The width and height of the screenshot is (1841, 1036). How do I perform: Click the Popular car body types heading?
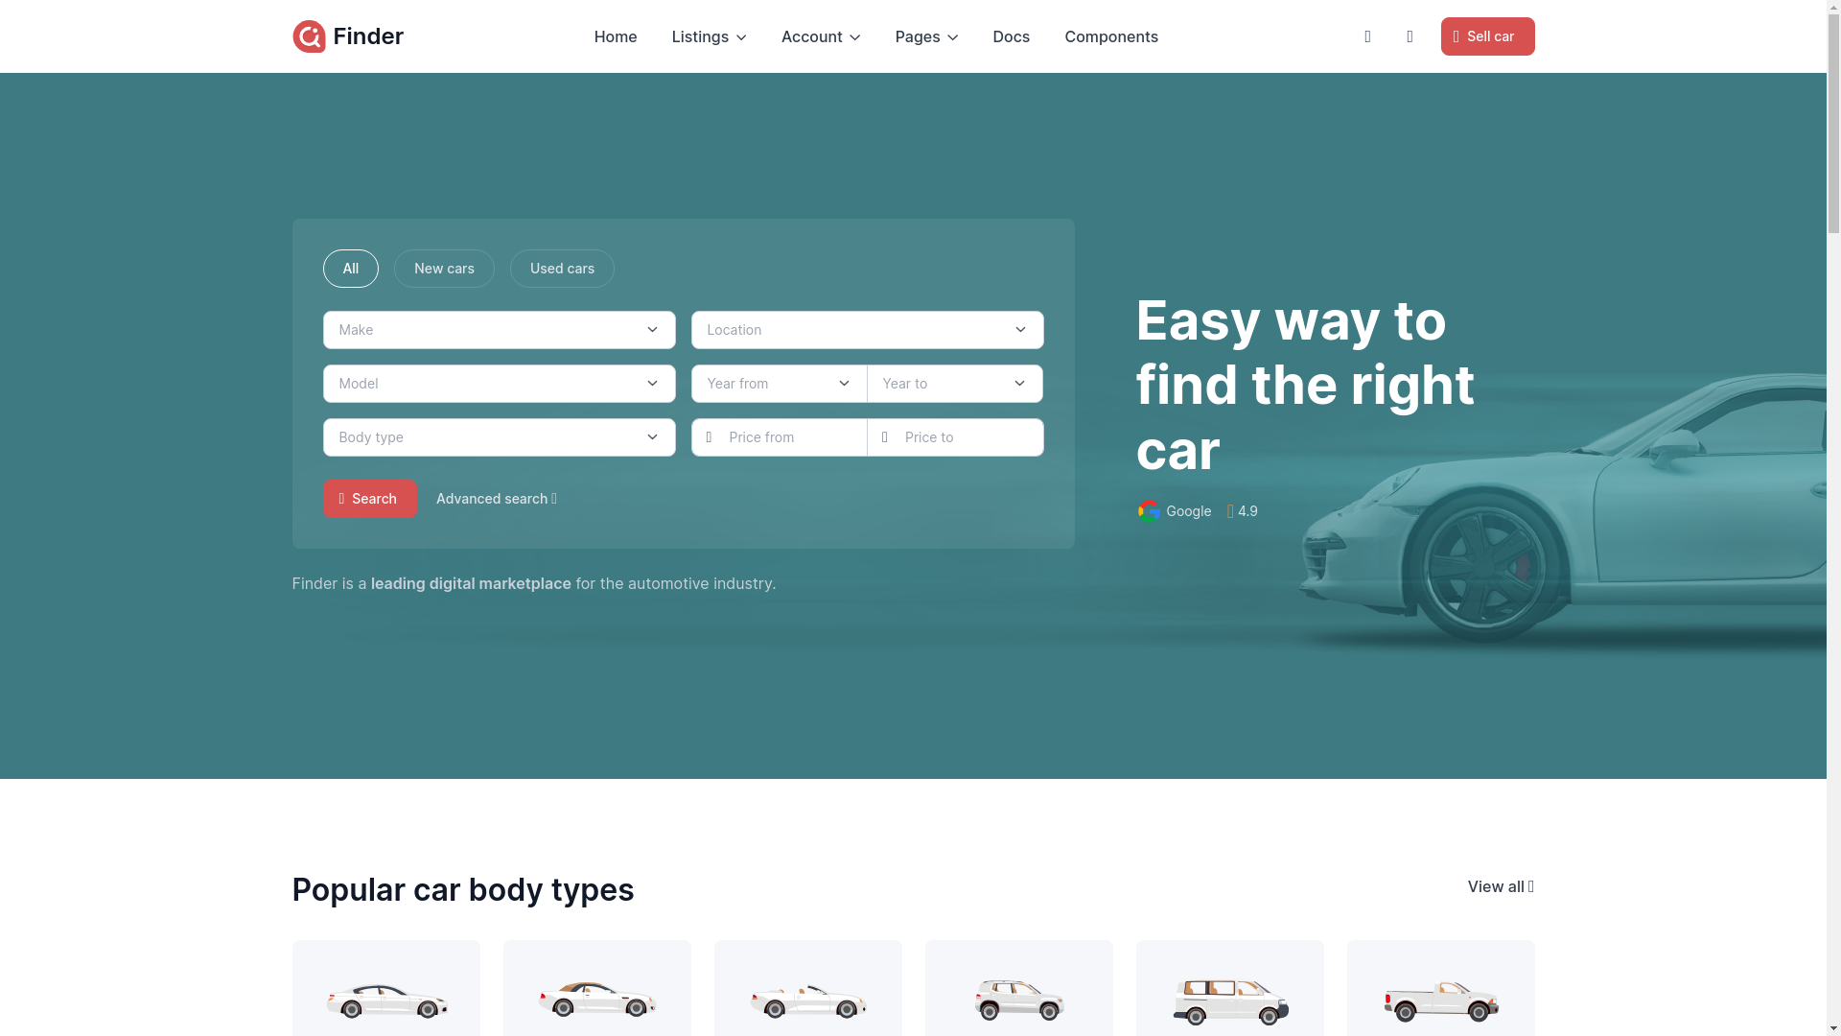463,890
